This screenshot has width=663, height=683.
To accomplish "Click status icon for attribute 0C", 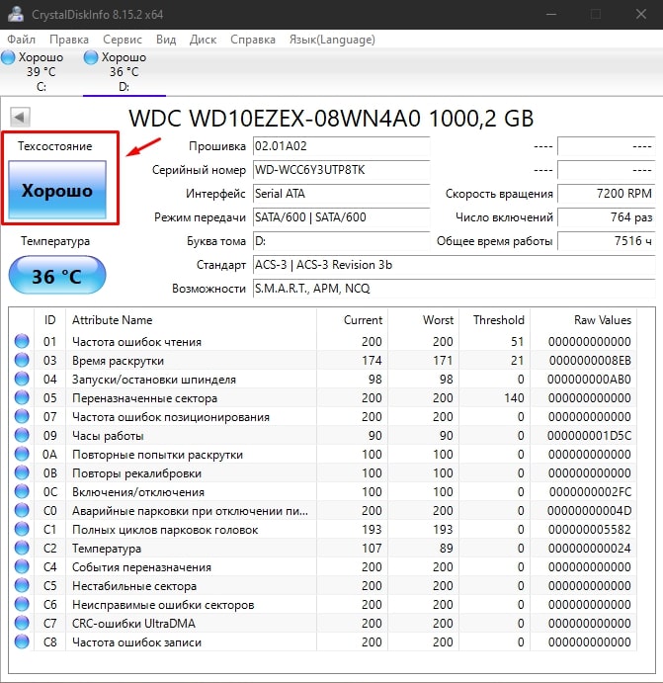I will pyautogui.click(x=22, y=491).
